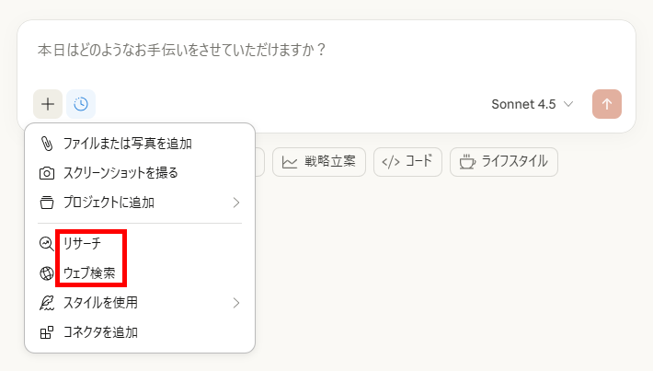The height and width of the screenshot is (371, 653).
Task: Choose スクリーンショットを撮る from the menu
Action: (x=140, y=172)
